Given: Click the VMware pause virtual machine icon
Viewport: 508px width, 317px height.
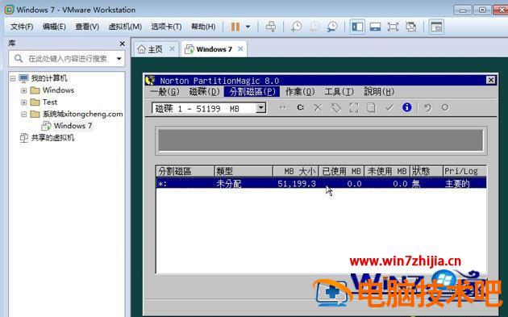Looking at the screenshot, I should pos(235,27).
